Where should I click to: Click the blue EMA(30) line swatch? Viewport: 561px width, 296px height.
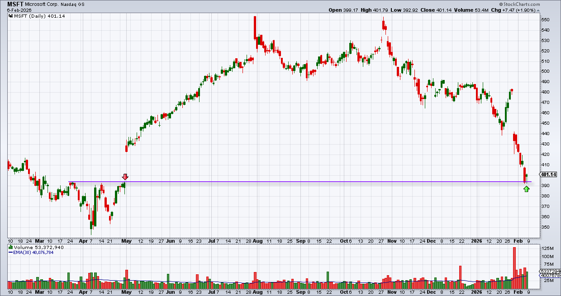point(11,253)
